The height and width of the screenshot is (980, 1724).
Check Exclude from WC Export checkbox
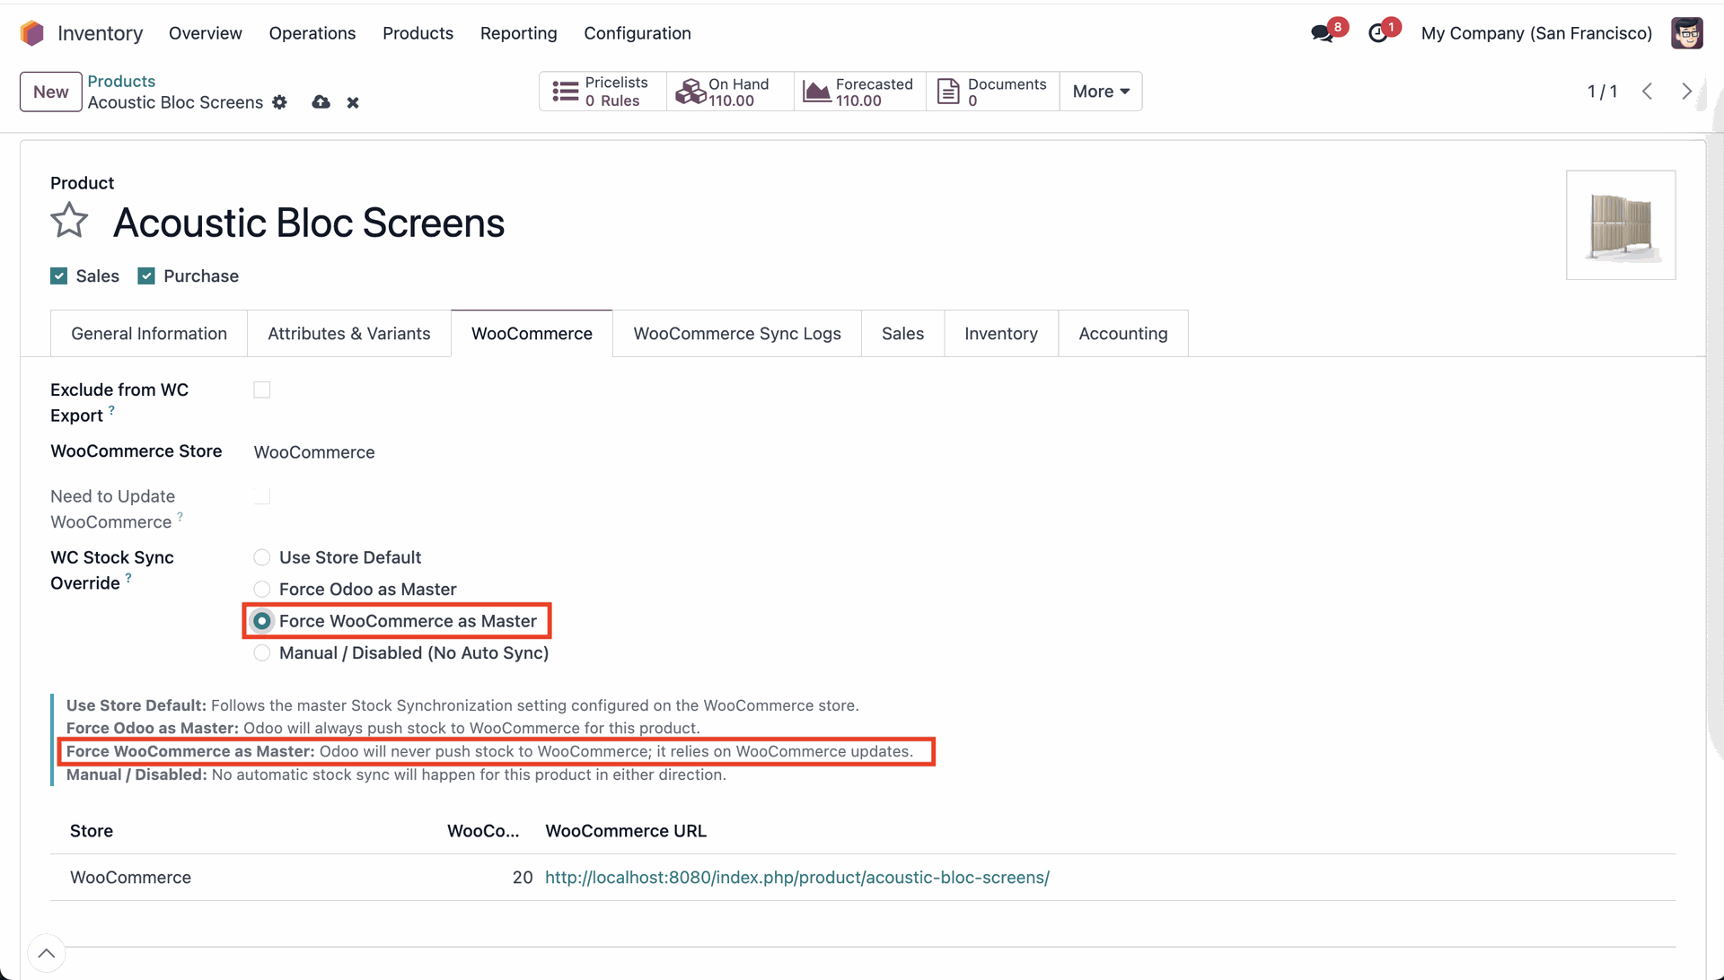pyautogui.click(x=262, y=389)
